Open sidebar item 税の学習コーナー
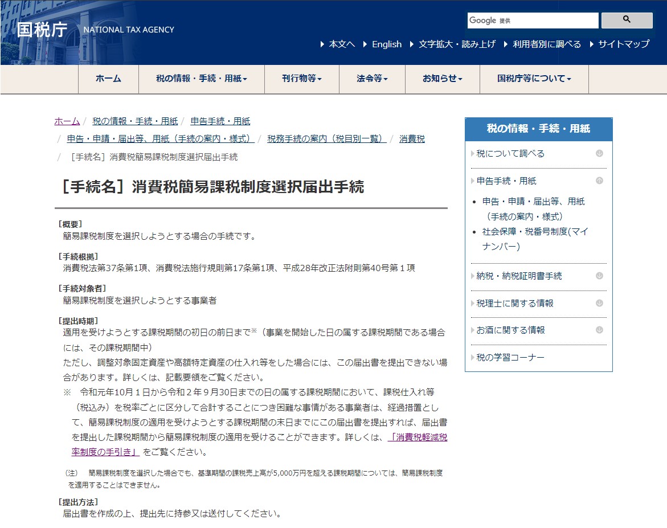 (510, 357)
